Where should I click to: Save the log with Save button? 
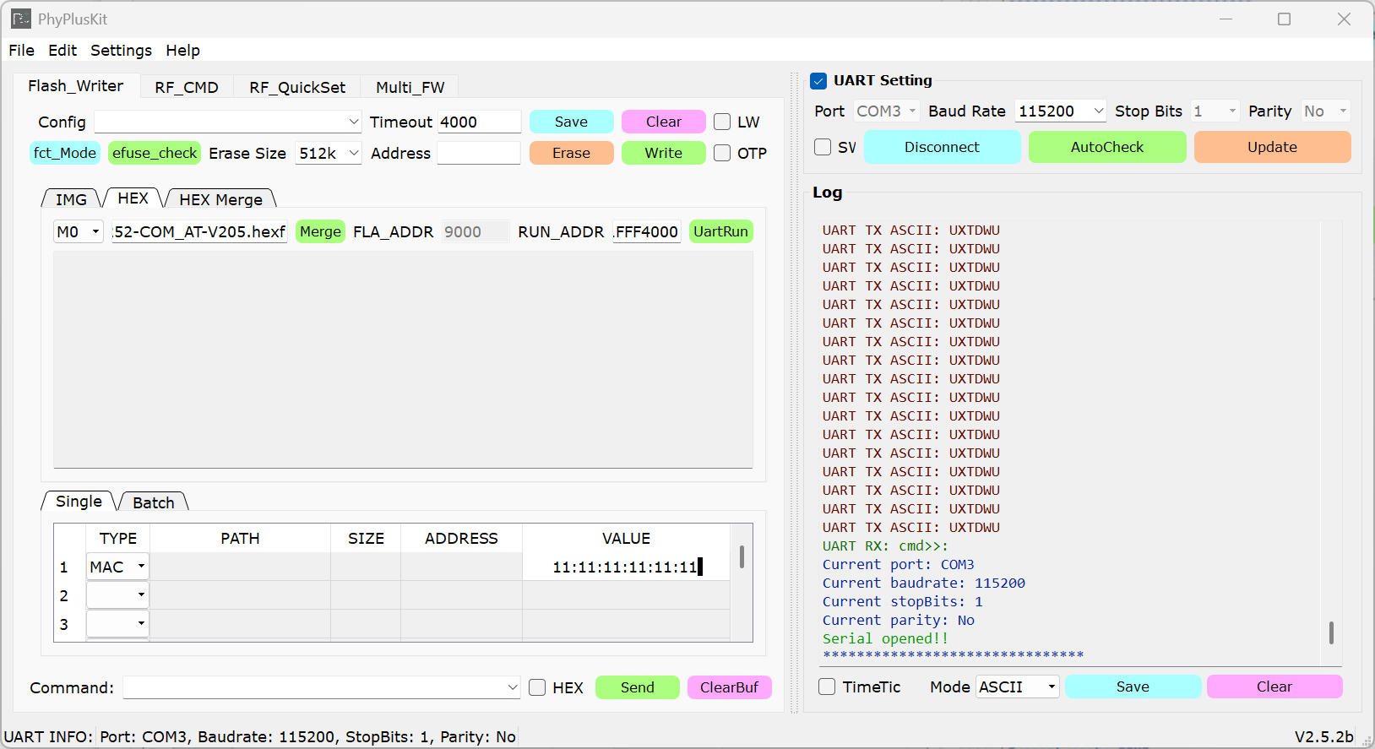(x=1133, y=687)
